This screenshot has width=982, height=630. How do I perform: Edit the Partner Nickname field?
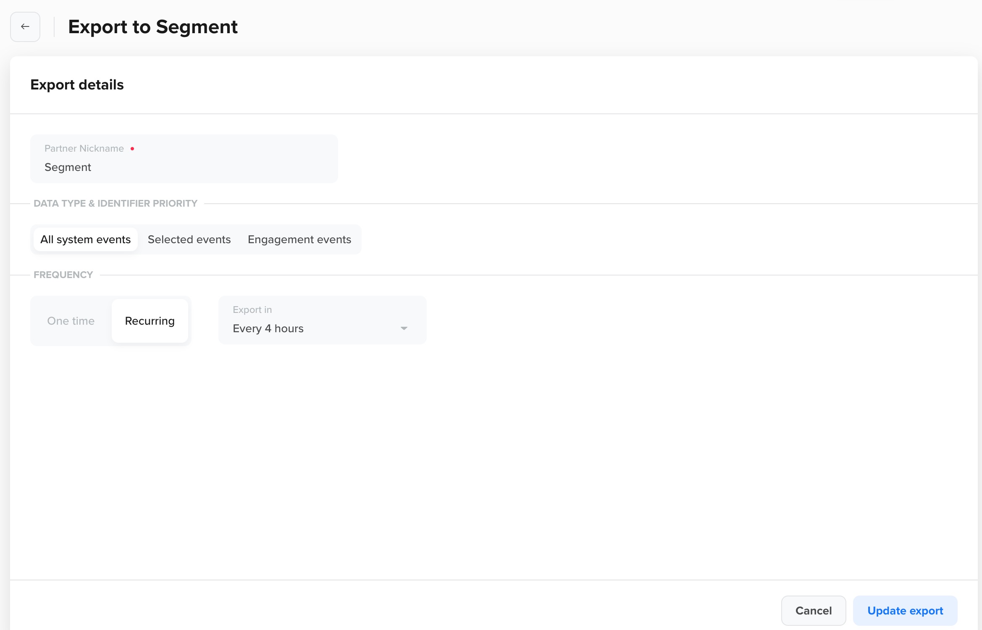click(184, 159)
